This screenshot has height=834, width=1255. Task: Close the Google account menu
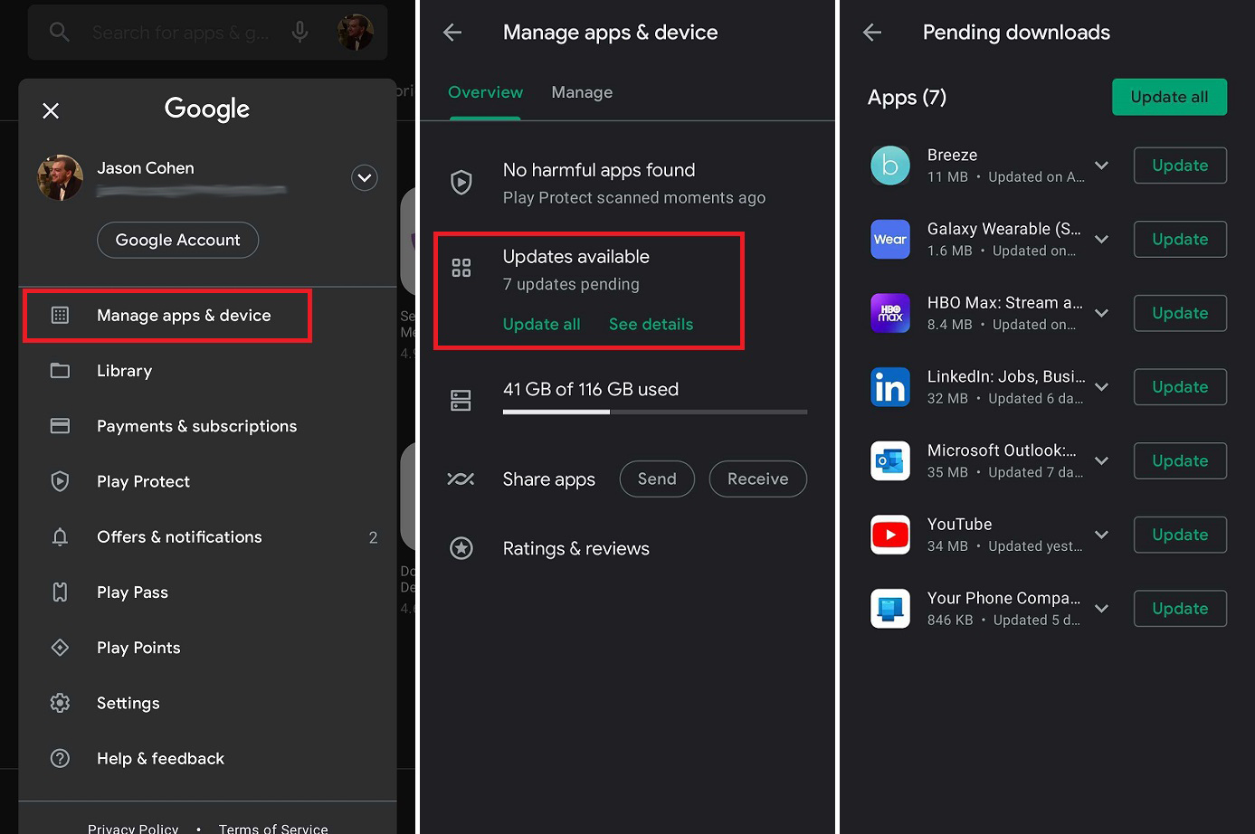(51, 110)
